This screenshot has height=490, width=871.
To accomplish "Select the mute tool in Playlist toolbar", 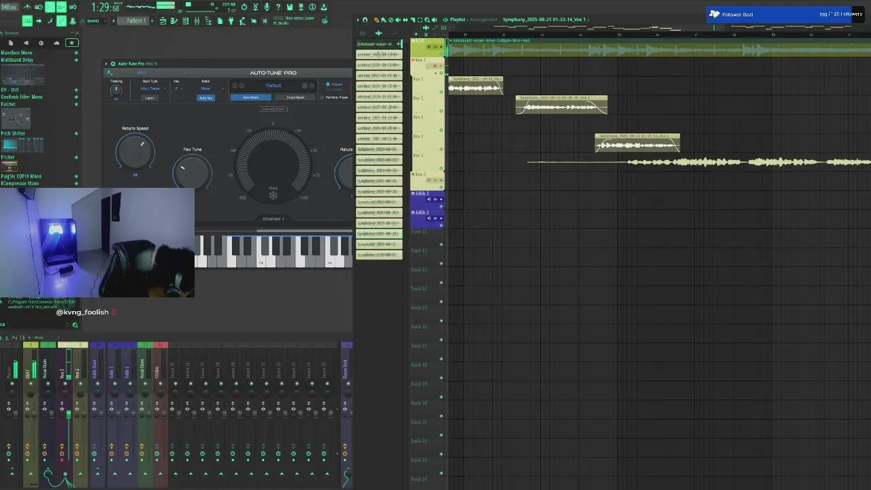I will click(398, 20).
